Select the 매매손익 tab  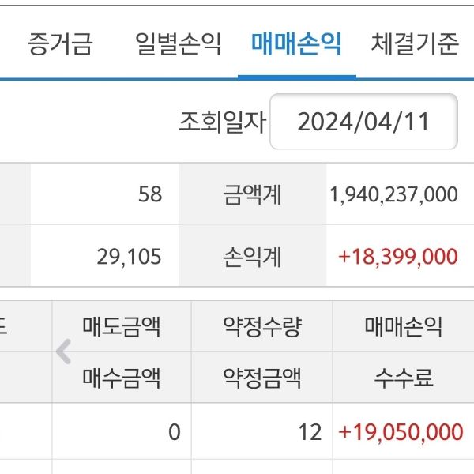click(296, 43)
